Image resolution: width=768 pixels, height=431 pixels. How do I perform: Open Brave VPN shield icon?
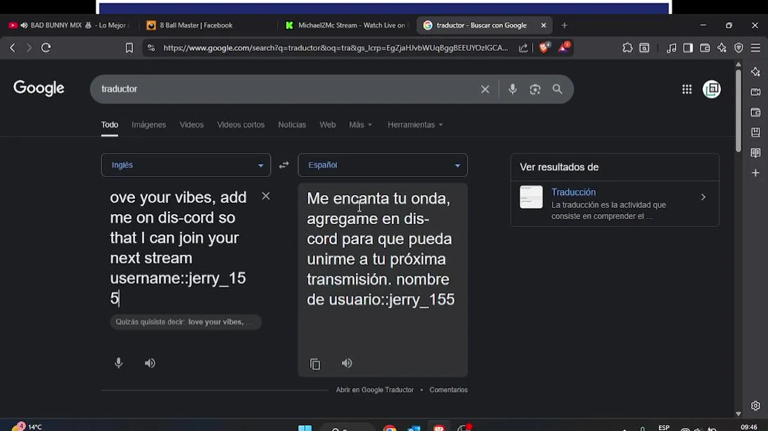click(739, 48)
